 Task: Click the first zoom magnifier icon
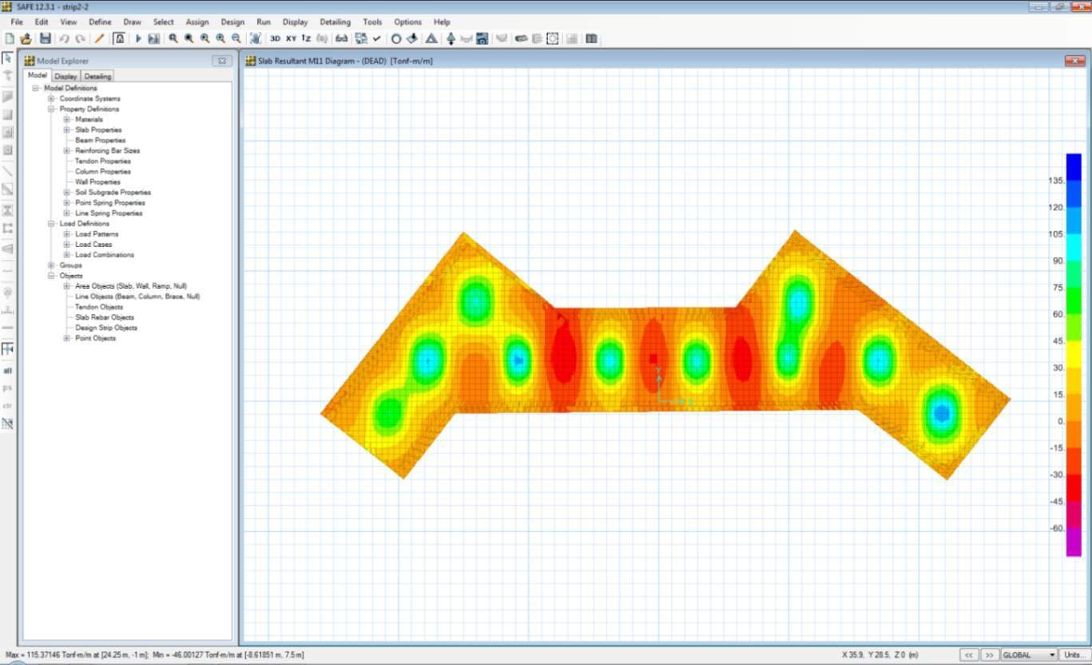(x=173, y=38)
